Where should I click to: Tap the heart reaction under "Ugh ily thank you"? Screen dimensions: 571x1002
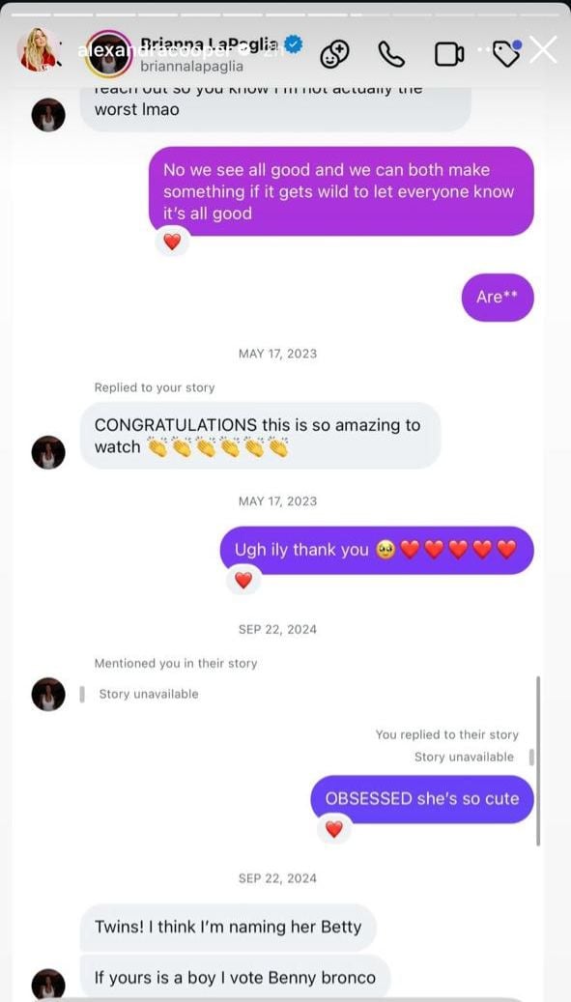tap(243, 581)
